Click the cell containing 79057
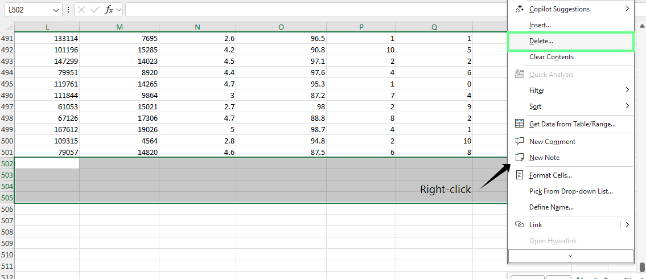 (47, 152)
